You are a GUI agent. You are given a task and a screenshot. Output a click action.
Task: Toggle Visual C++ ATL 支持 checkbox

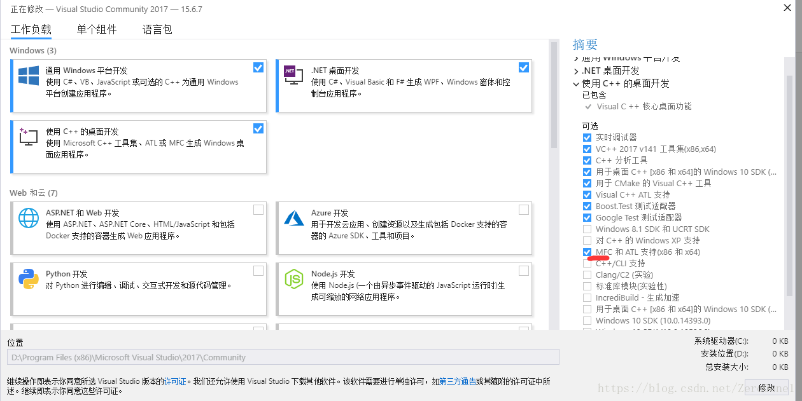(x=587, y=194)
